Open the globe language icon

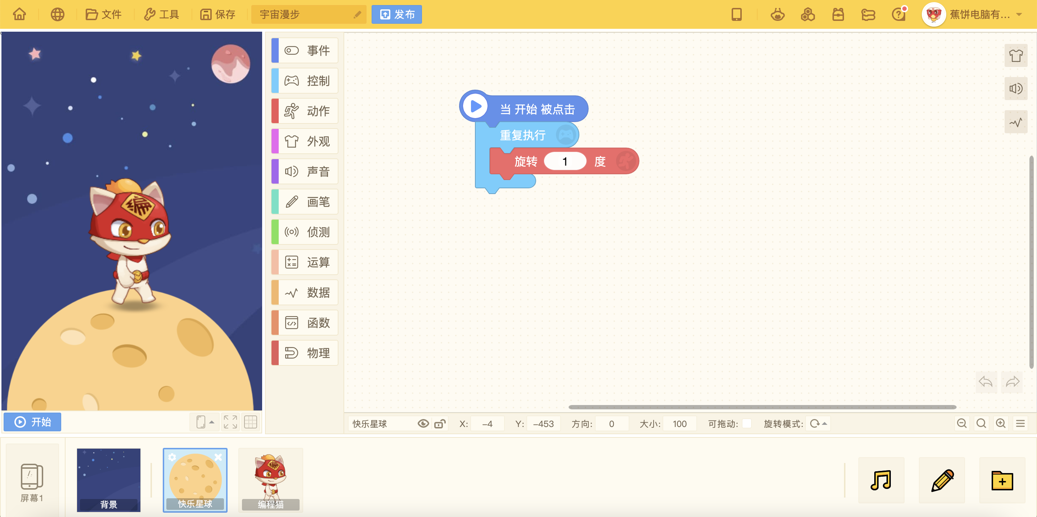click(57, 14)
